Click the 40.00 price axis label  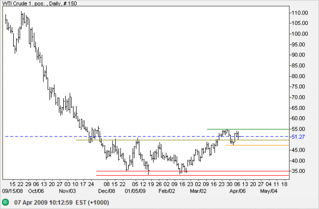pyautogui.click(x=298, y=161)
